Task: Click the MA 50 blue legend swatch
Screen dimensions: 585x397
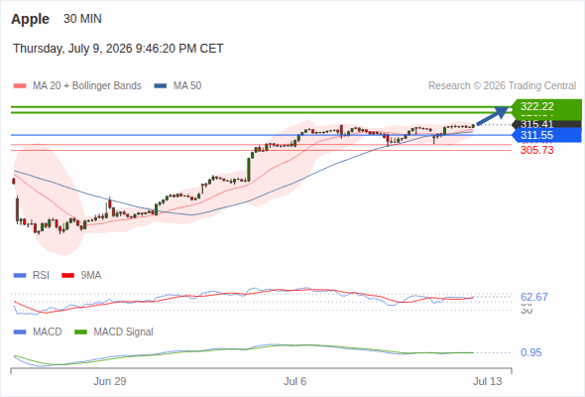Action: click(x=161, y=86)
